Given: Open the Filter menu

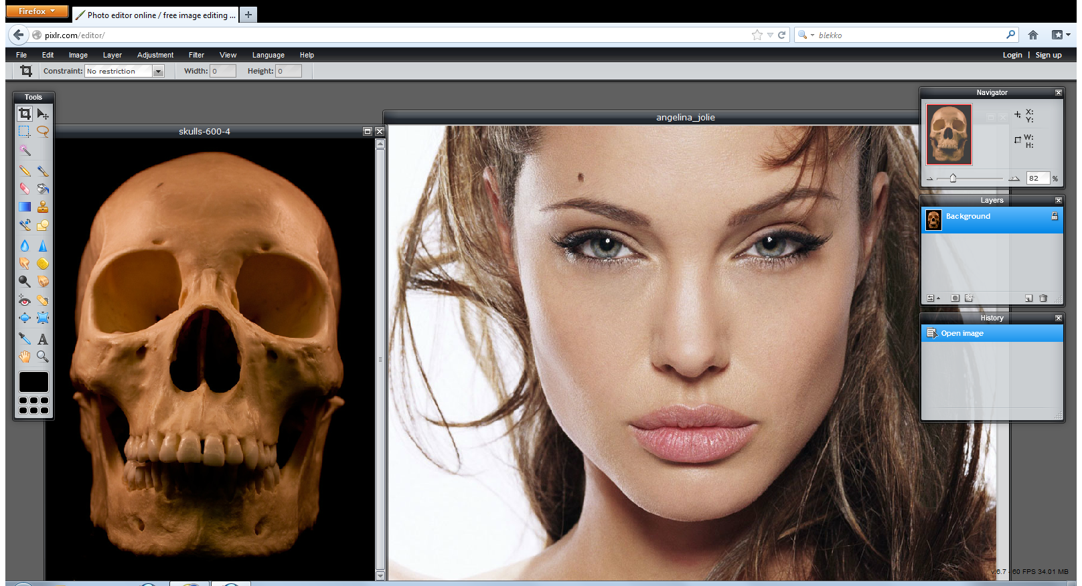Looking at the screenshot, I should pos(196,55).
